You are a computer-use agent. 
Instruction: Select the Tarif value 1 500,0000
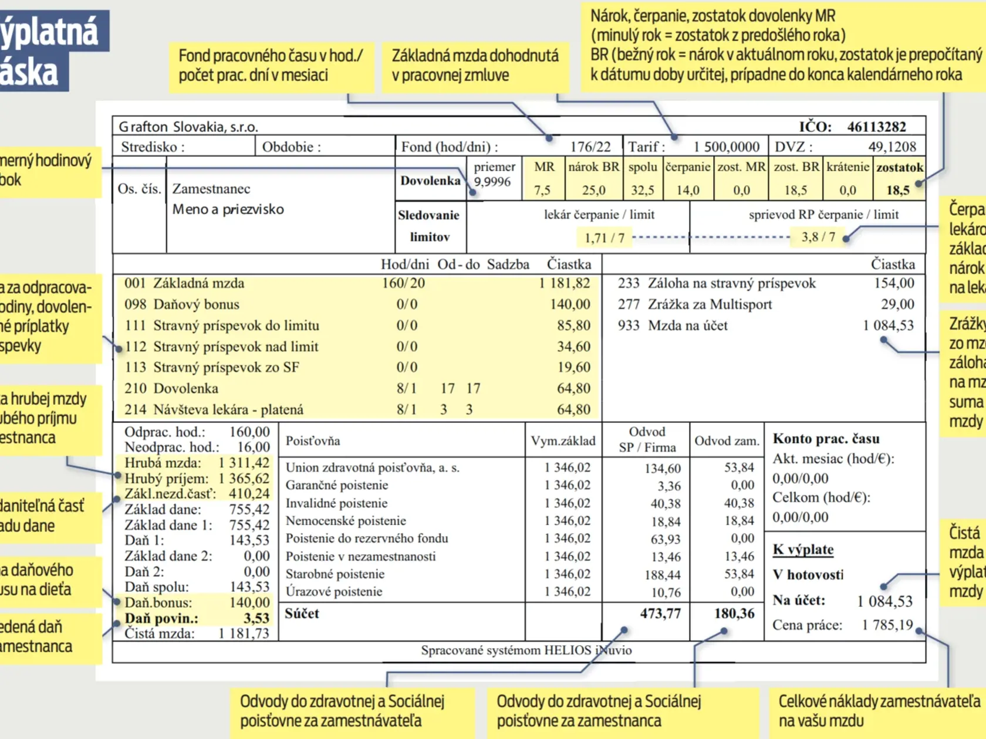pos(727,147)
